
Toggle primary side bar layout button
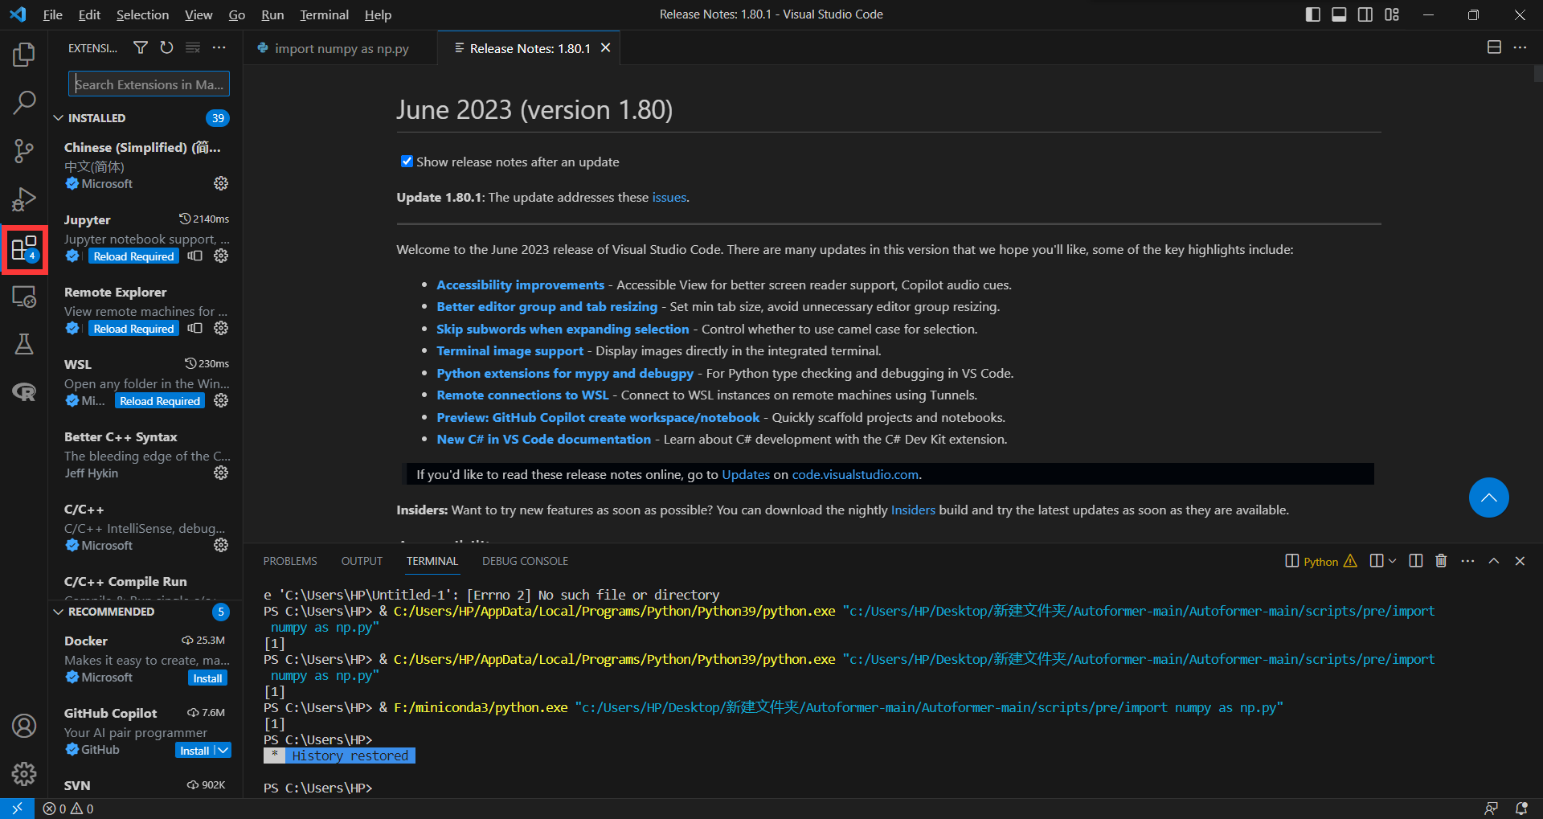coord(1313,14)
